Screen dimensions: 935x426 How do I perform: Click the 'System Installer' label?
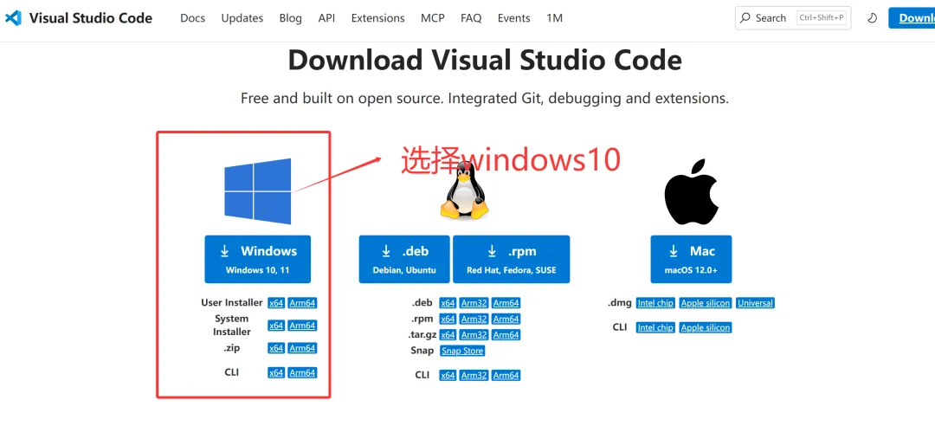tap(232, 326)
